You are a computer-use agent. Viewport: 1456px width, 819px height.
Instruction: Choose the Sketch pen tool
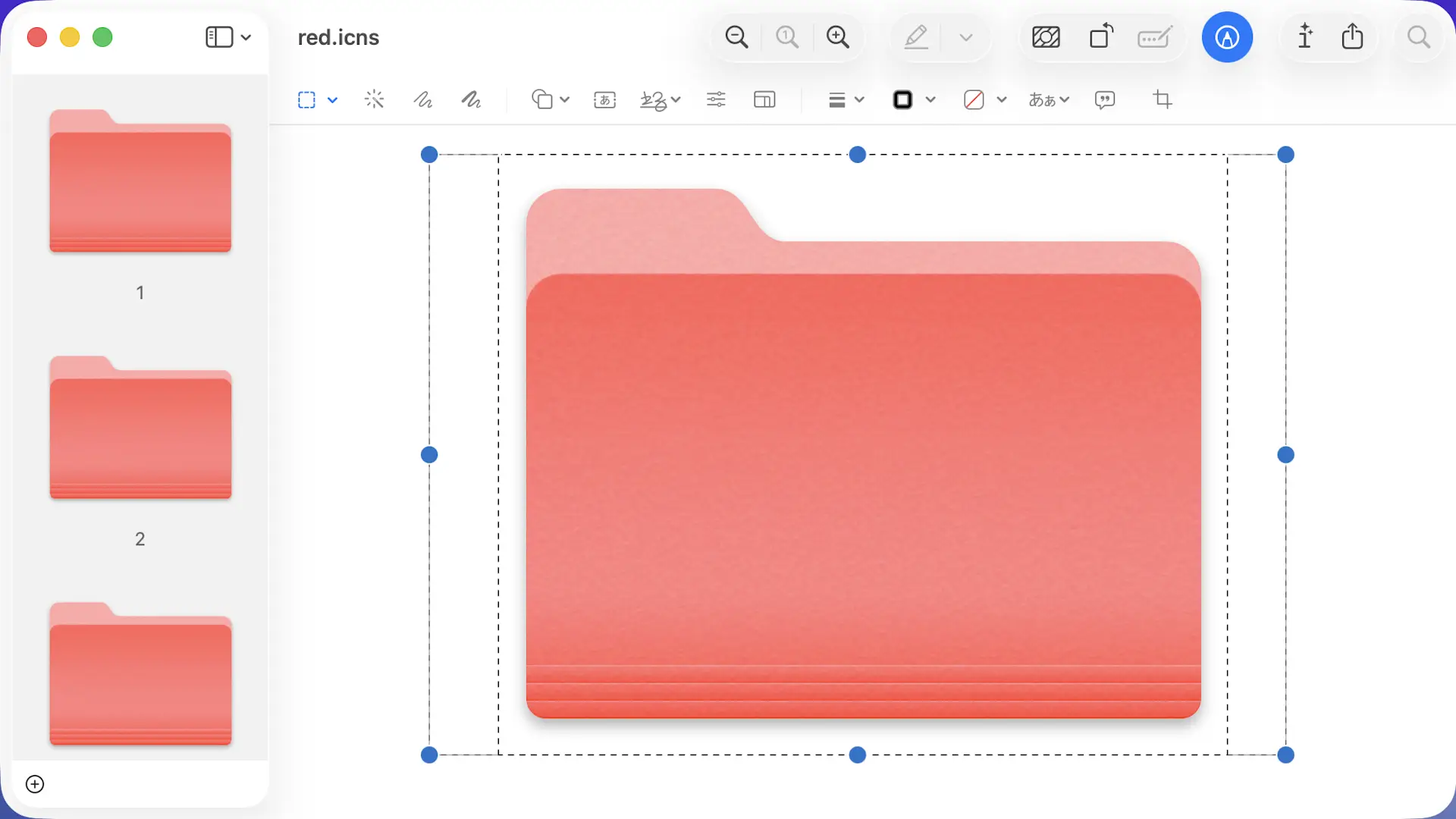(422, 99)
